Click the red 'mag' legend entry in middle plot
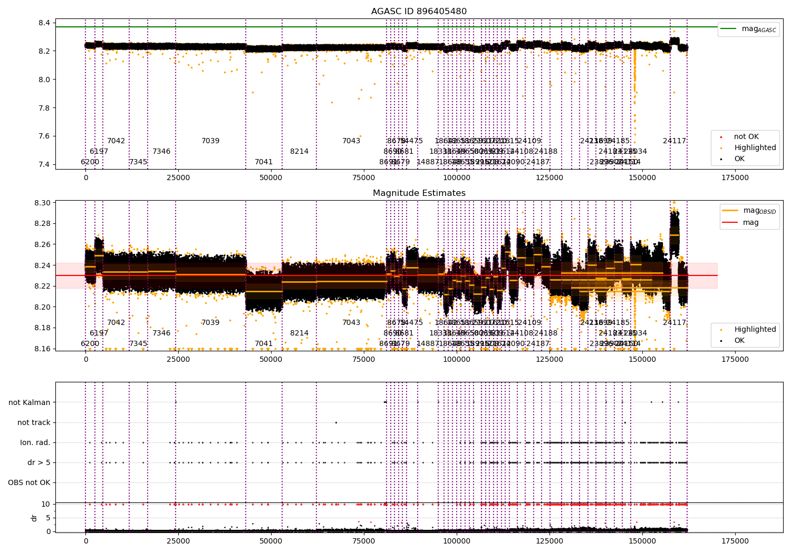The height and width of the screenshot is (553, 791). (x=741, y=223)
